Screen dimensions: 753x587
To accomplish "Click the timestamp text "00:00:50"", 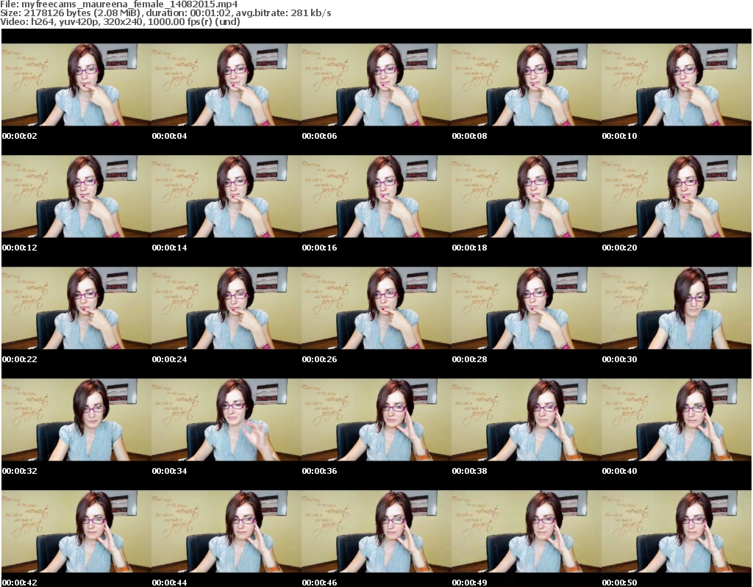I will (x=619, y=583).
